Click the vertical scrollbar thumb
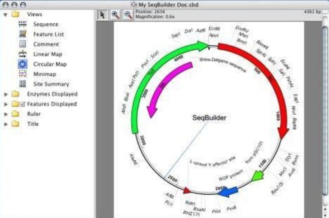Screen dimensions: 329x218 click(325, 111)
